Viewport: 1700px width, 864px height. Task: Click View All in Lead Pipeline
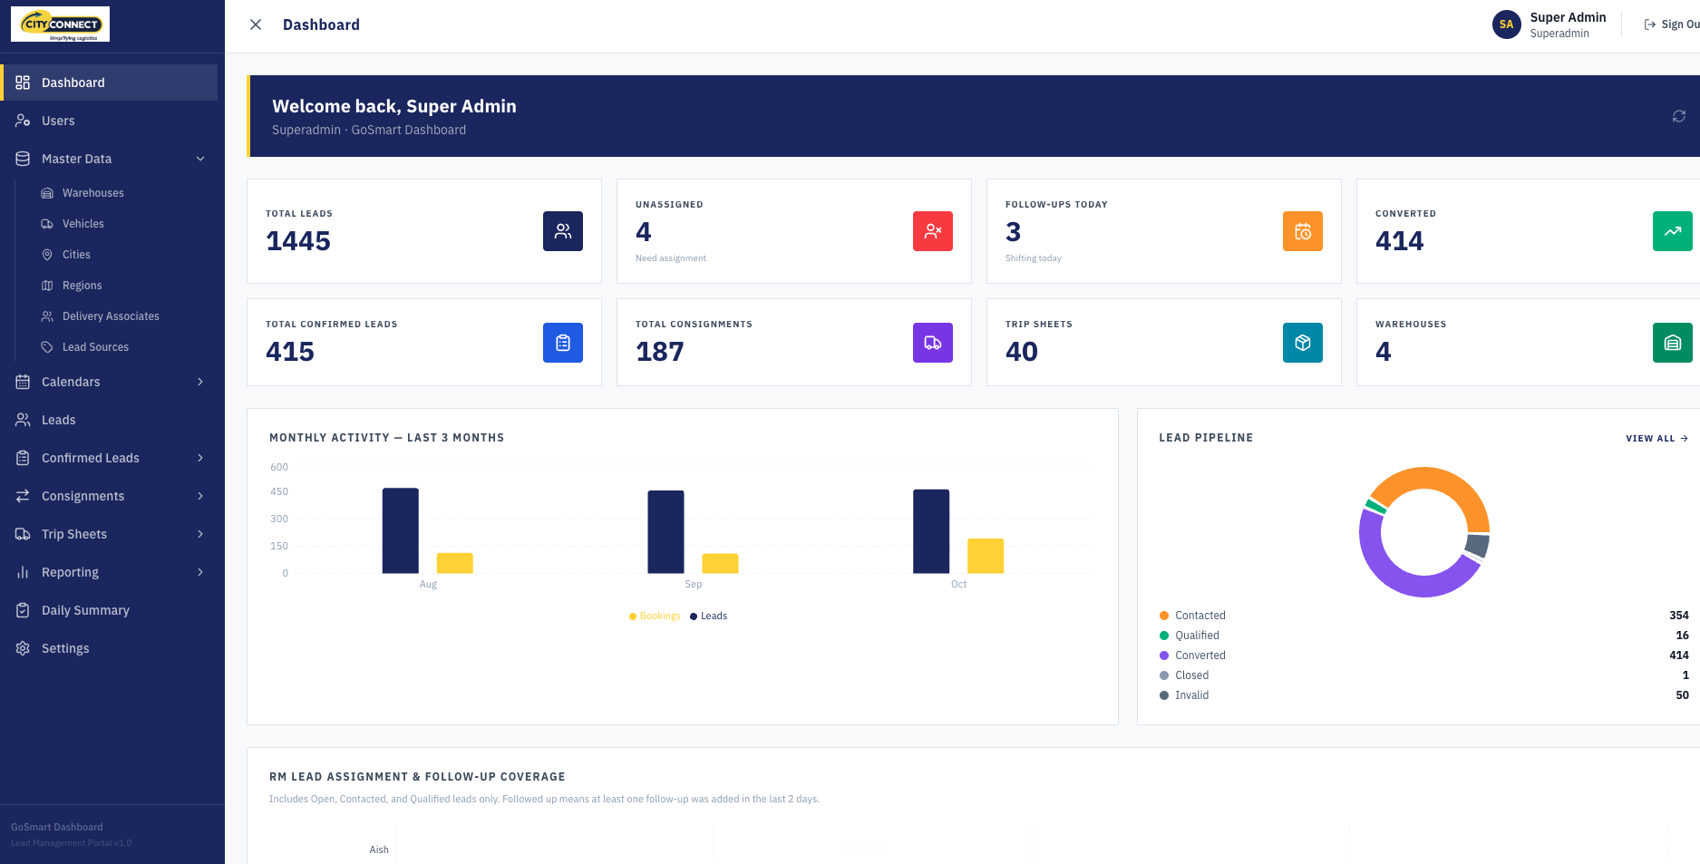1656,438
